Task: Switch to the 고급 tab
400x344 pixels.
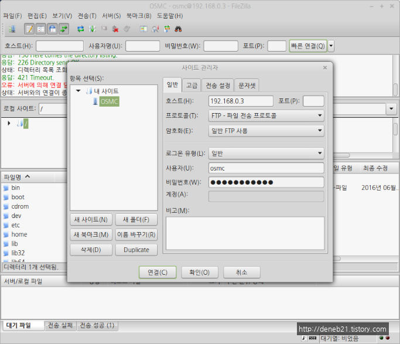Action: [192, 86]
